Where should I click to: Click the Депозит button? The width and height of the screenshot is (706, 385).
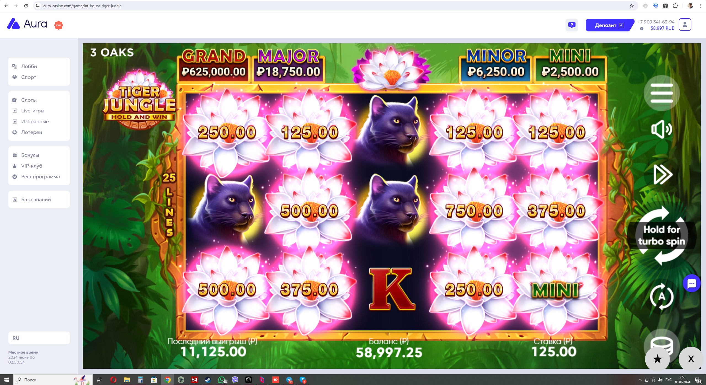point(609,25)
